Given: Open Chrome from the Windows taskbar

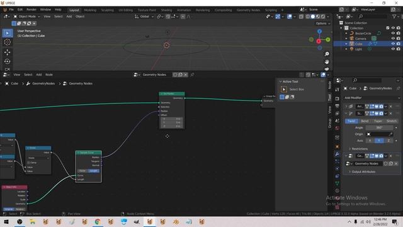Looking at the screenshot, I should [98, 221].
